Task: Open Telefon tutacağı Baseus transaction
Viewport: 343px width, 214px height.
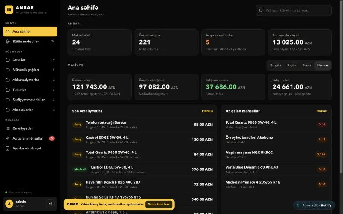Action: (x=142, y=125)
